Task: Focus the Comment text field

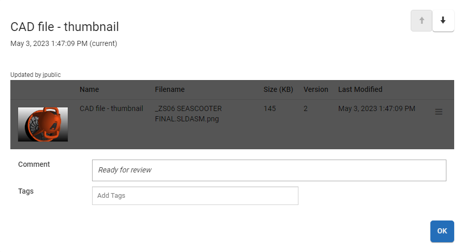Action: (269, 170)
